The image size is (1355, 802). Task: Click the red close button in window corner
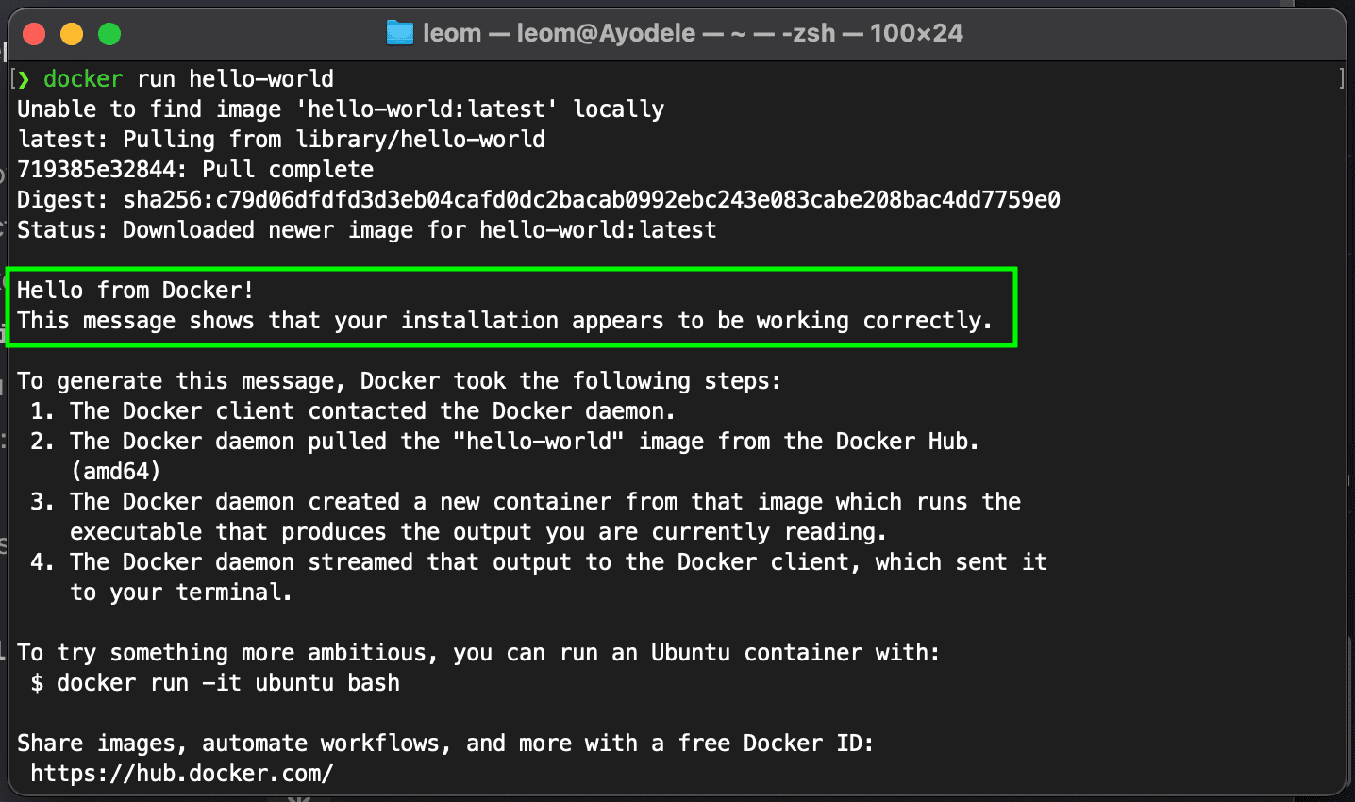coord(35,33)
